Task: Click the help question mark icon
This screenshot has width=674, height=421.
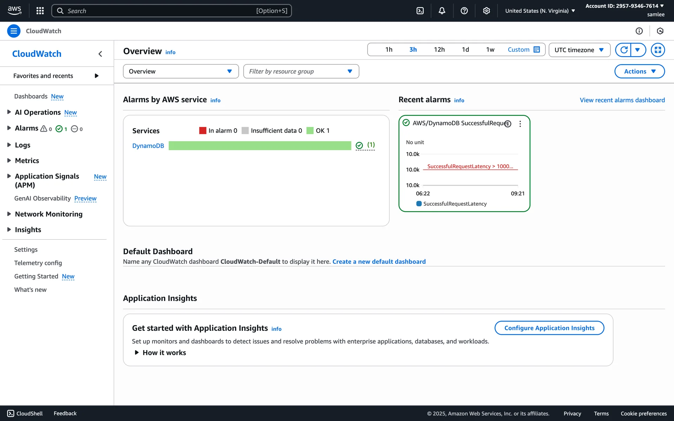Action: click(x=464, y=11)
